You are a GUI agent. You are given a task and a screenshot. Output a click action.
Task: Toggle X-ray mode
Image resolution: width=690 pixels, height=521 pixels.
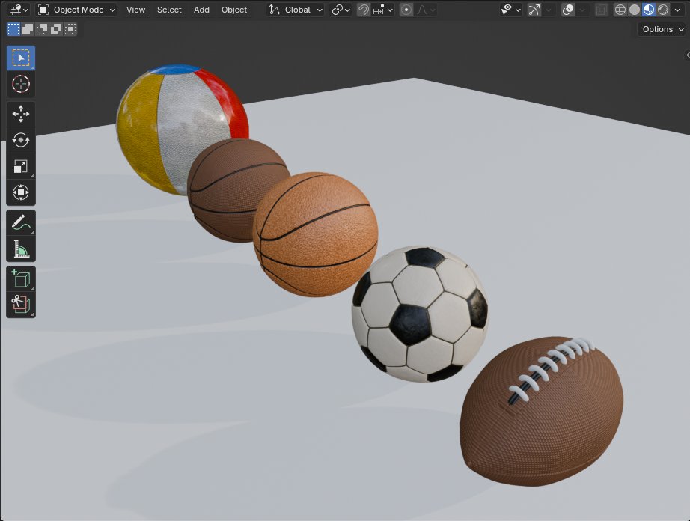click(601, 10)
